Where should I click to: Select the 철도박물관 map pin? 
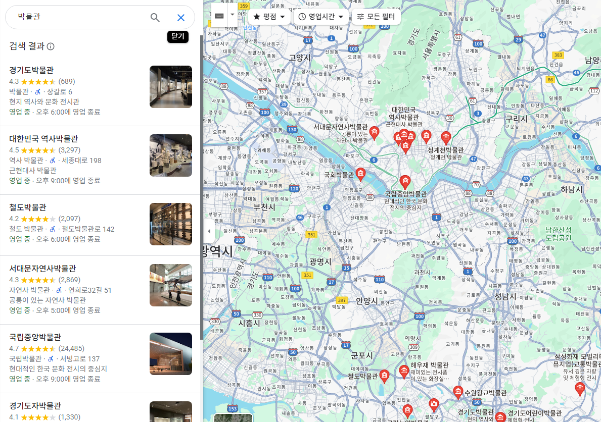384,377
